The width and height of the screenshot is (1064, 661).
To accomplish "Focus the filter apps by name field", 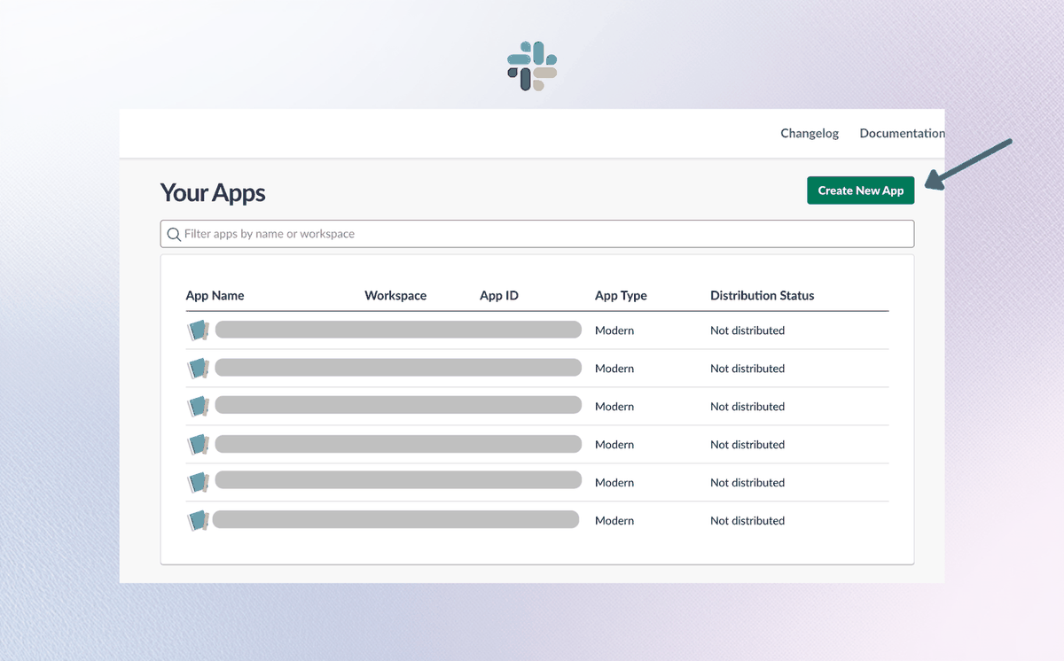I will click(536, 234).
